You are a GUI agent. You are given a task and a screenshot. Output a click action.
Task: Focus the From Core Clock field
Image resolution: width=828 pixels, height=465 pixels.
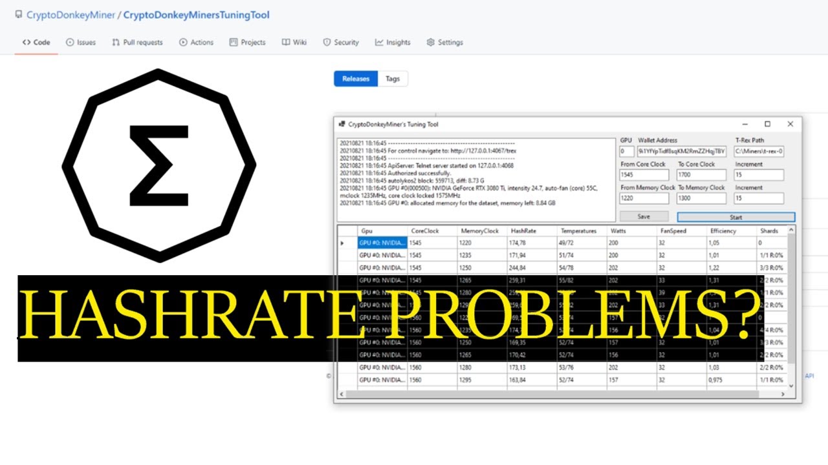645,174
